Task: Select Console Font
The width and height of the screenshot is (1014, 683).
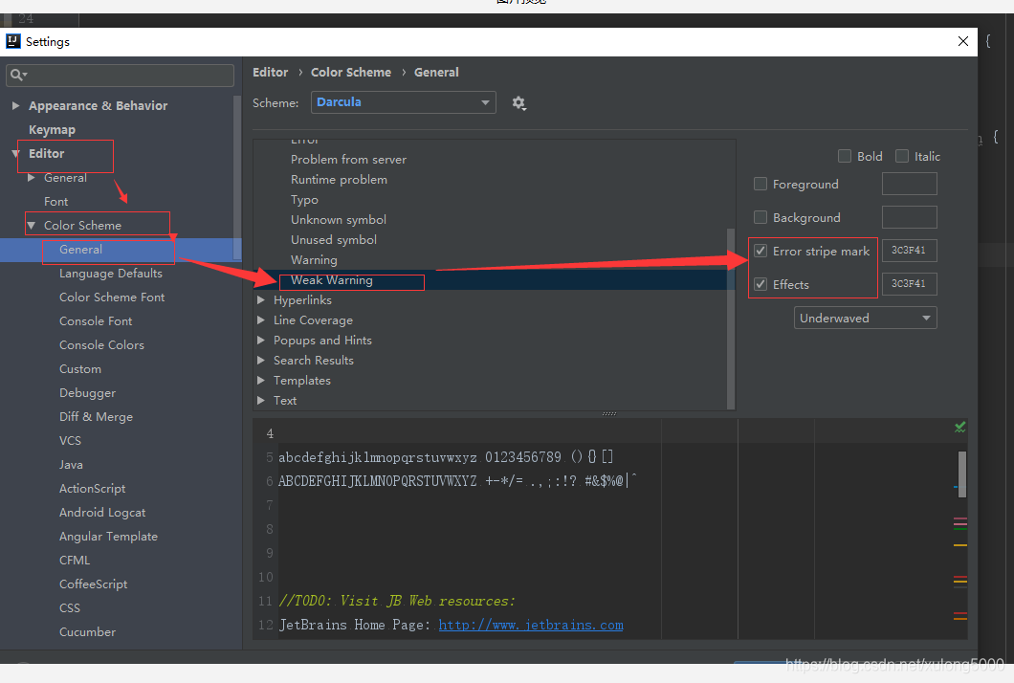Action: 96,320
